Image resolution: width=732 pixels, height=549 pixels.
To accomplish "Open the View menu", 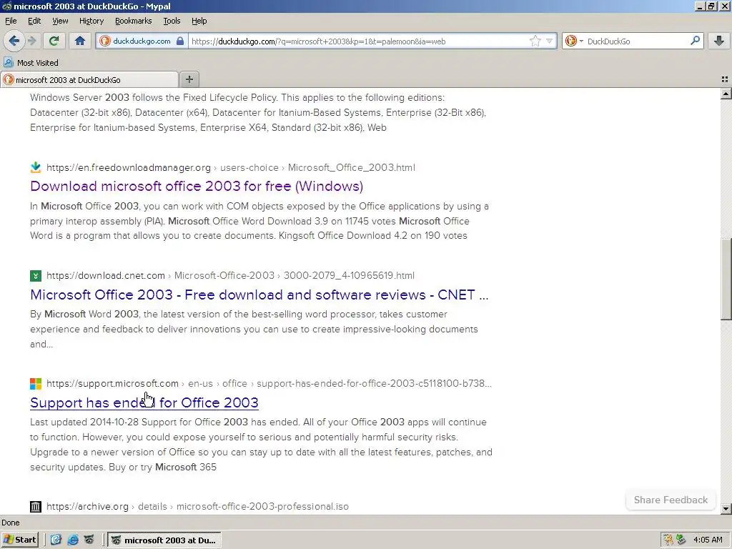I will (x=60, y=21).
